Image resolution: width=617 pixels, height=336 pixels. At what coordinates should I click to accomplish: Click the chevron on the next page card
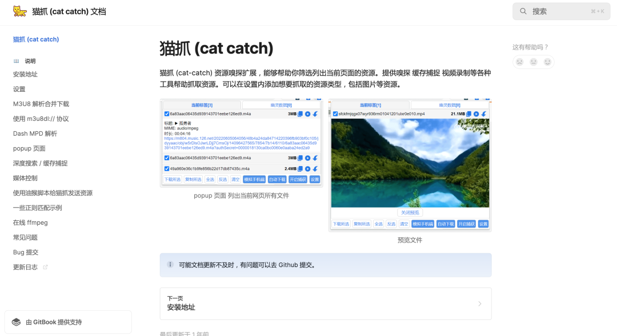pyautogui.click(x=480, y=304)
